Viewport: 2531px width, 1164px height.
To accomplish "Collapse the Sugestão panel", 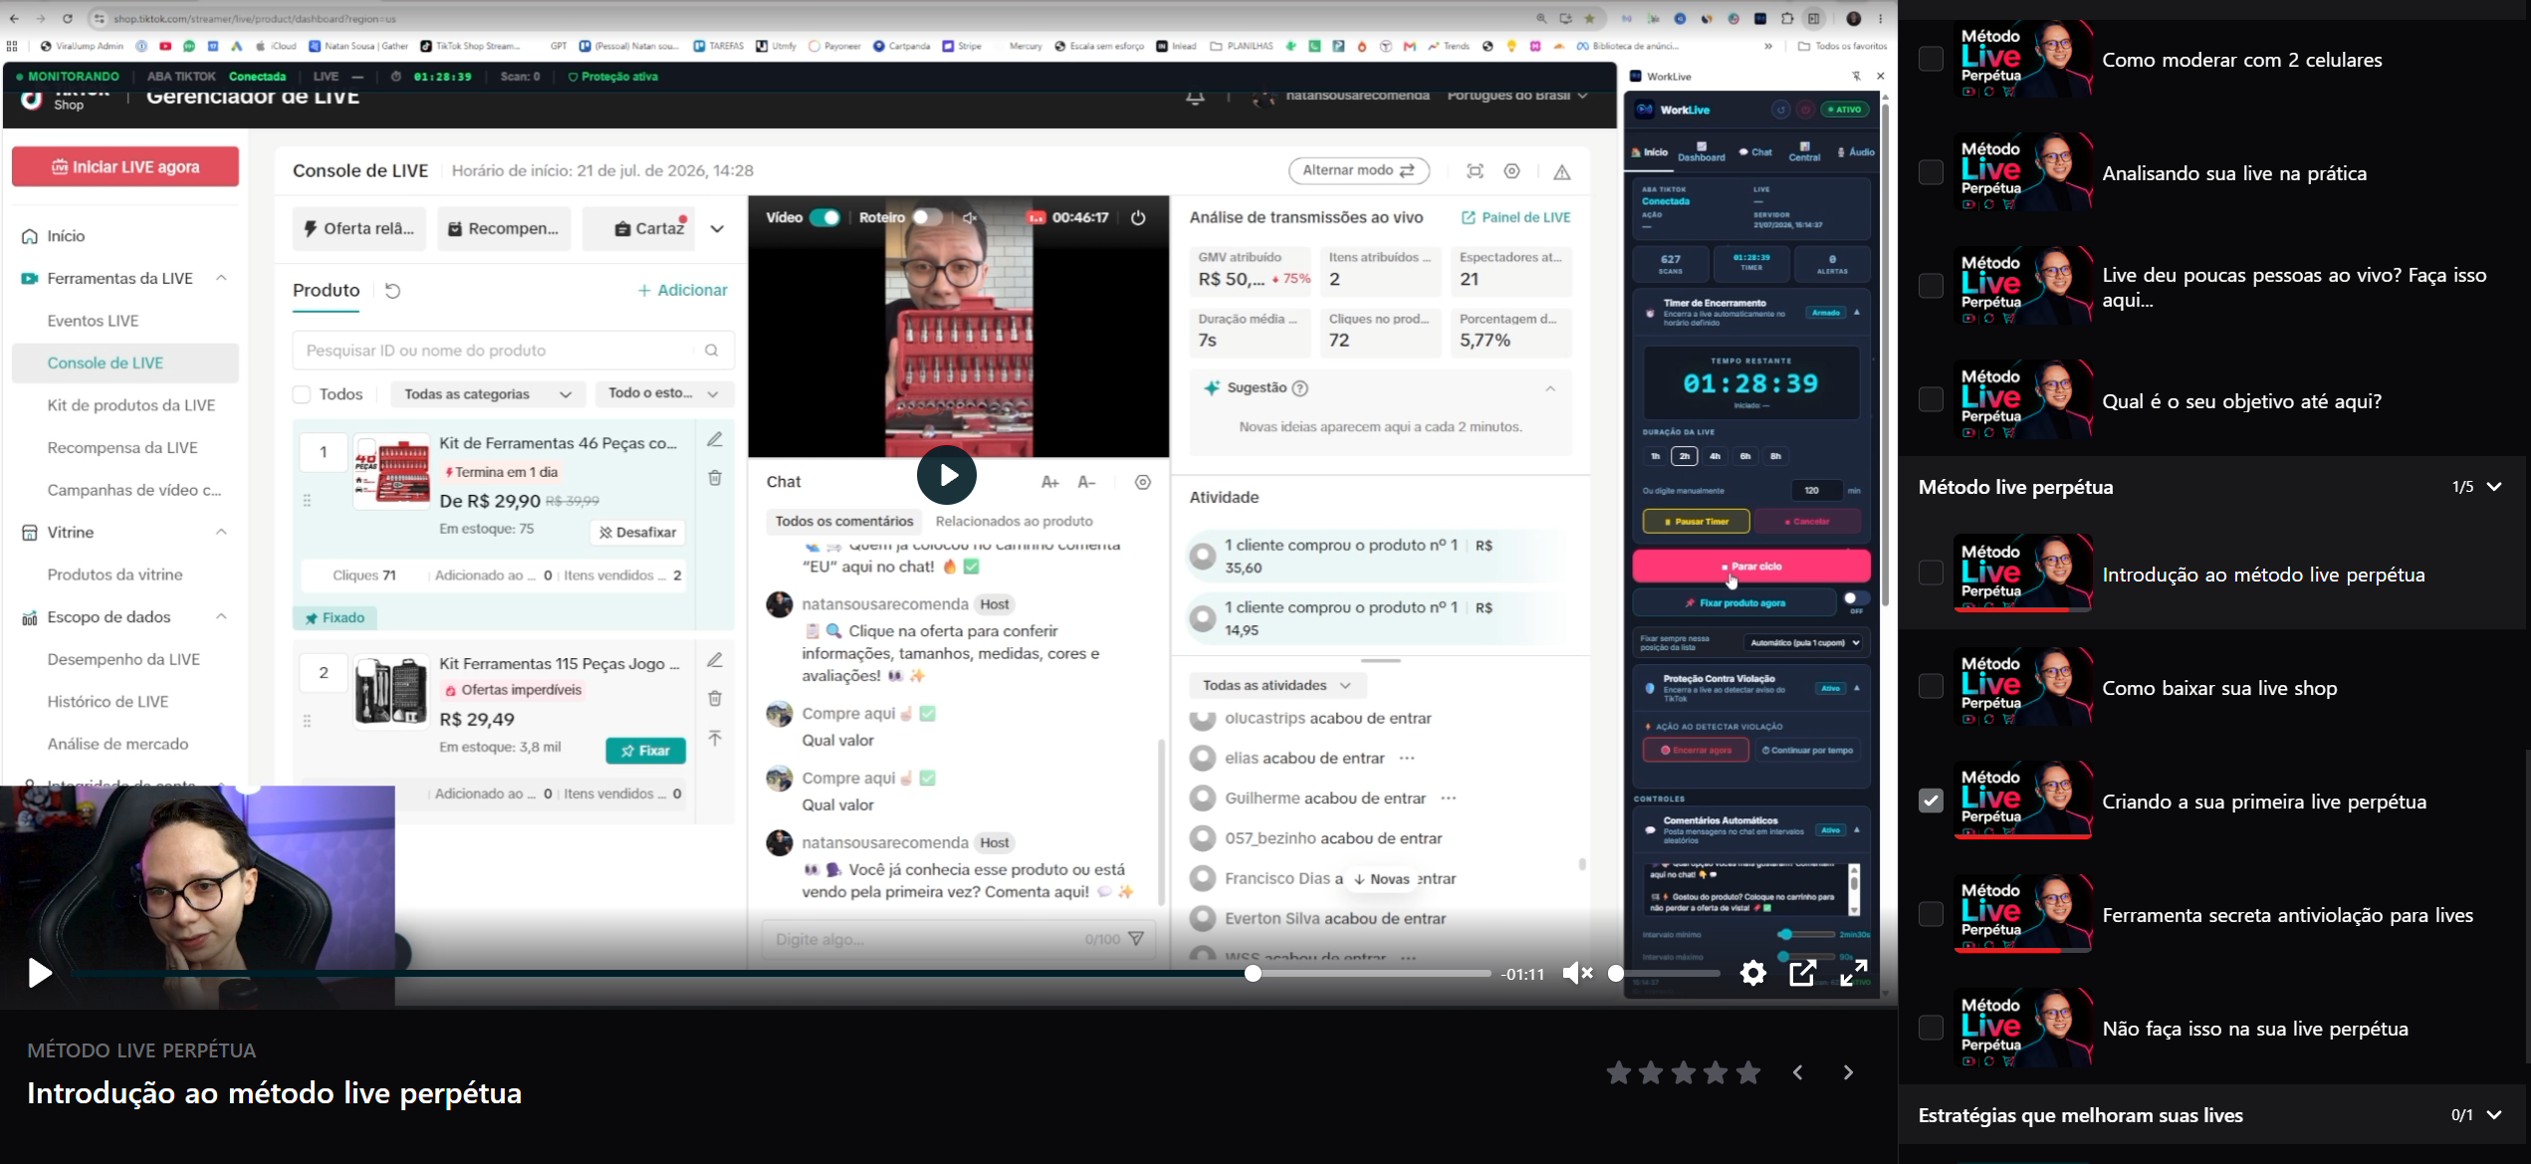I will tap(1550, 388).
